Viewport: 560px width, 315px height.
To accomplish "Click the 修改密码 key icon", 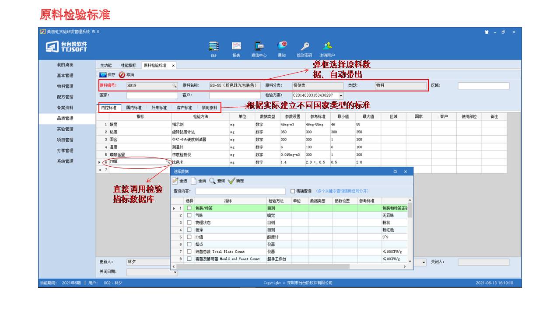I will tap(304, 46).
